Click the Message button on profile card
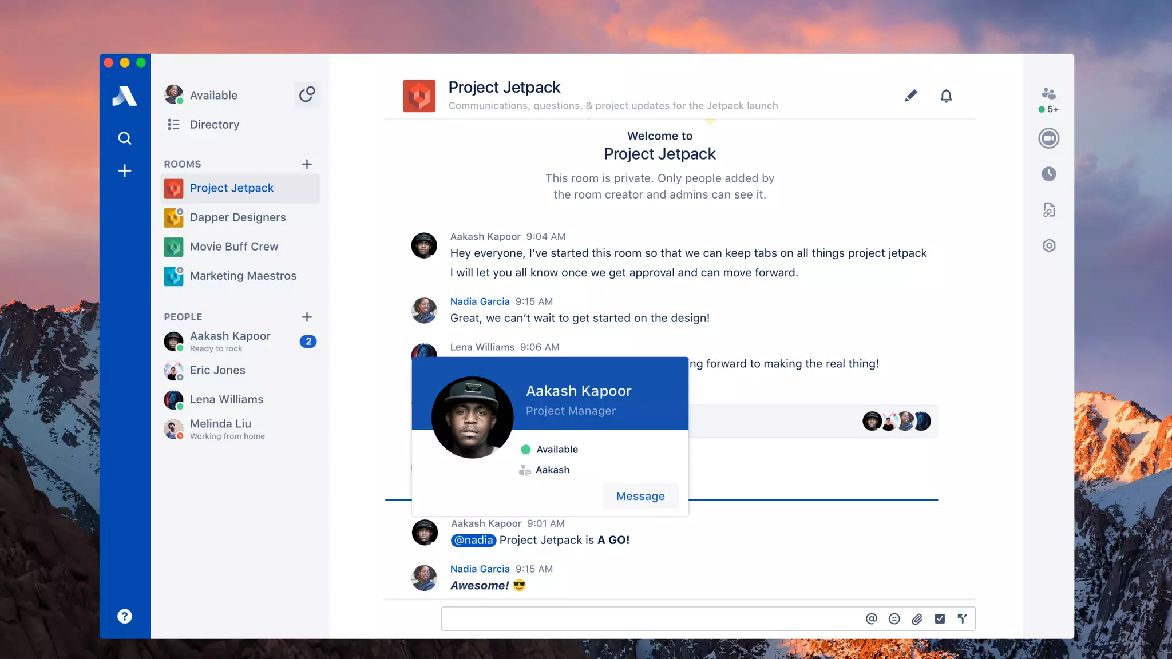1172x659 pixels. pos(640,496)
